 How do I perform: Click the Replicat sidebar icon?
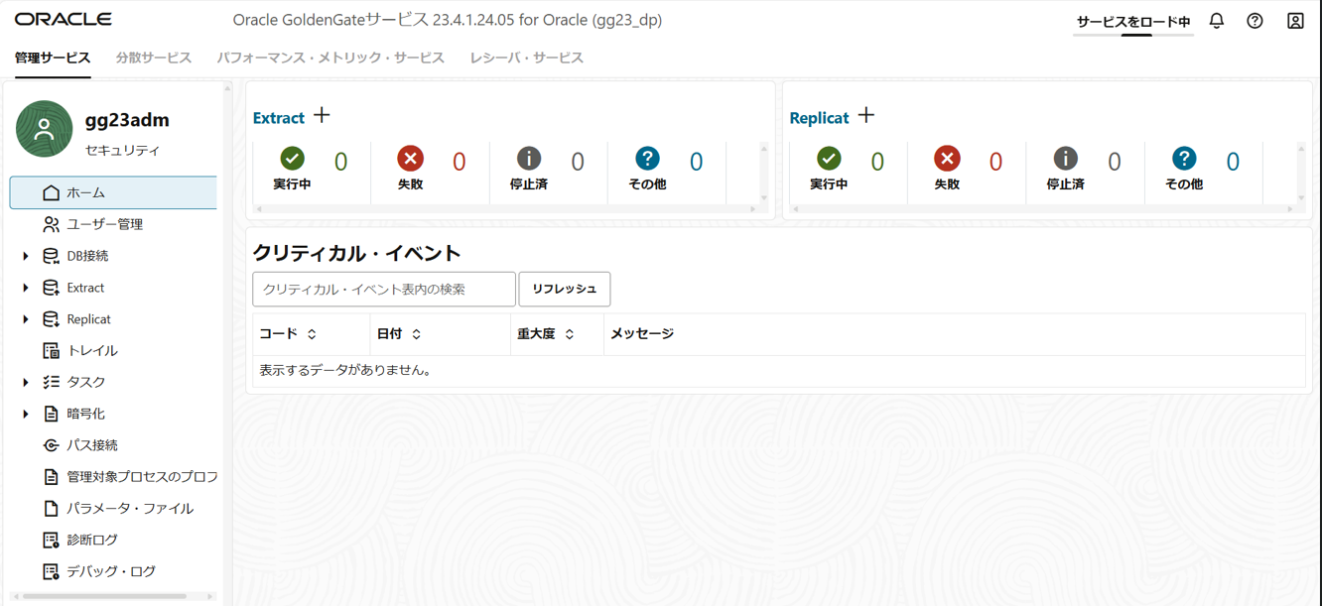pos(51,319)
